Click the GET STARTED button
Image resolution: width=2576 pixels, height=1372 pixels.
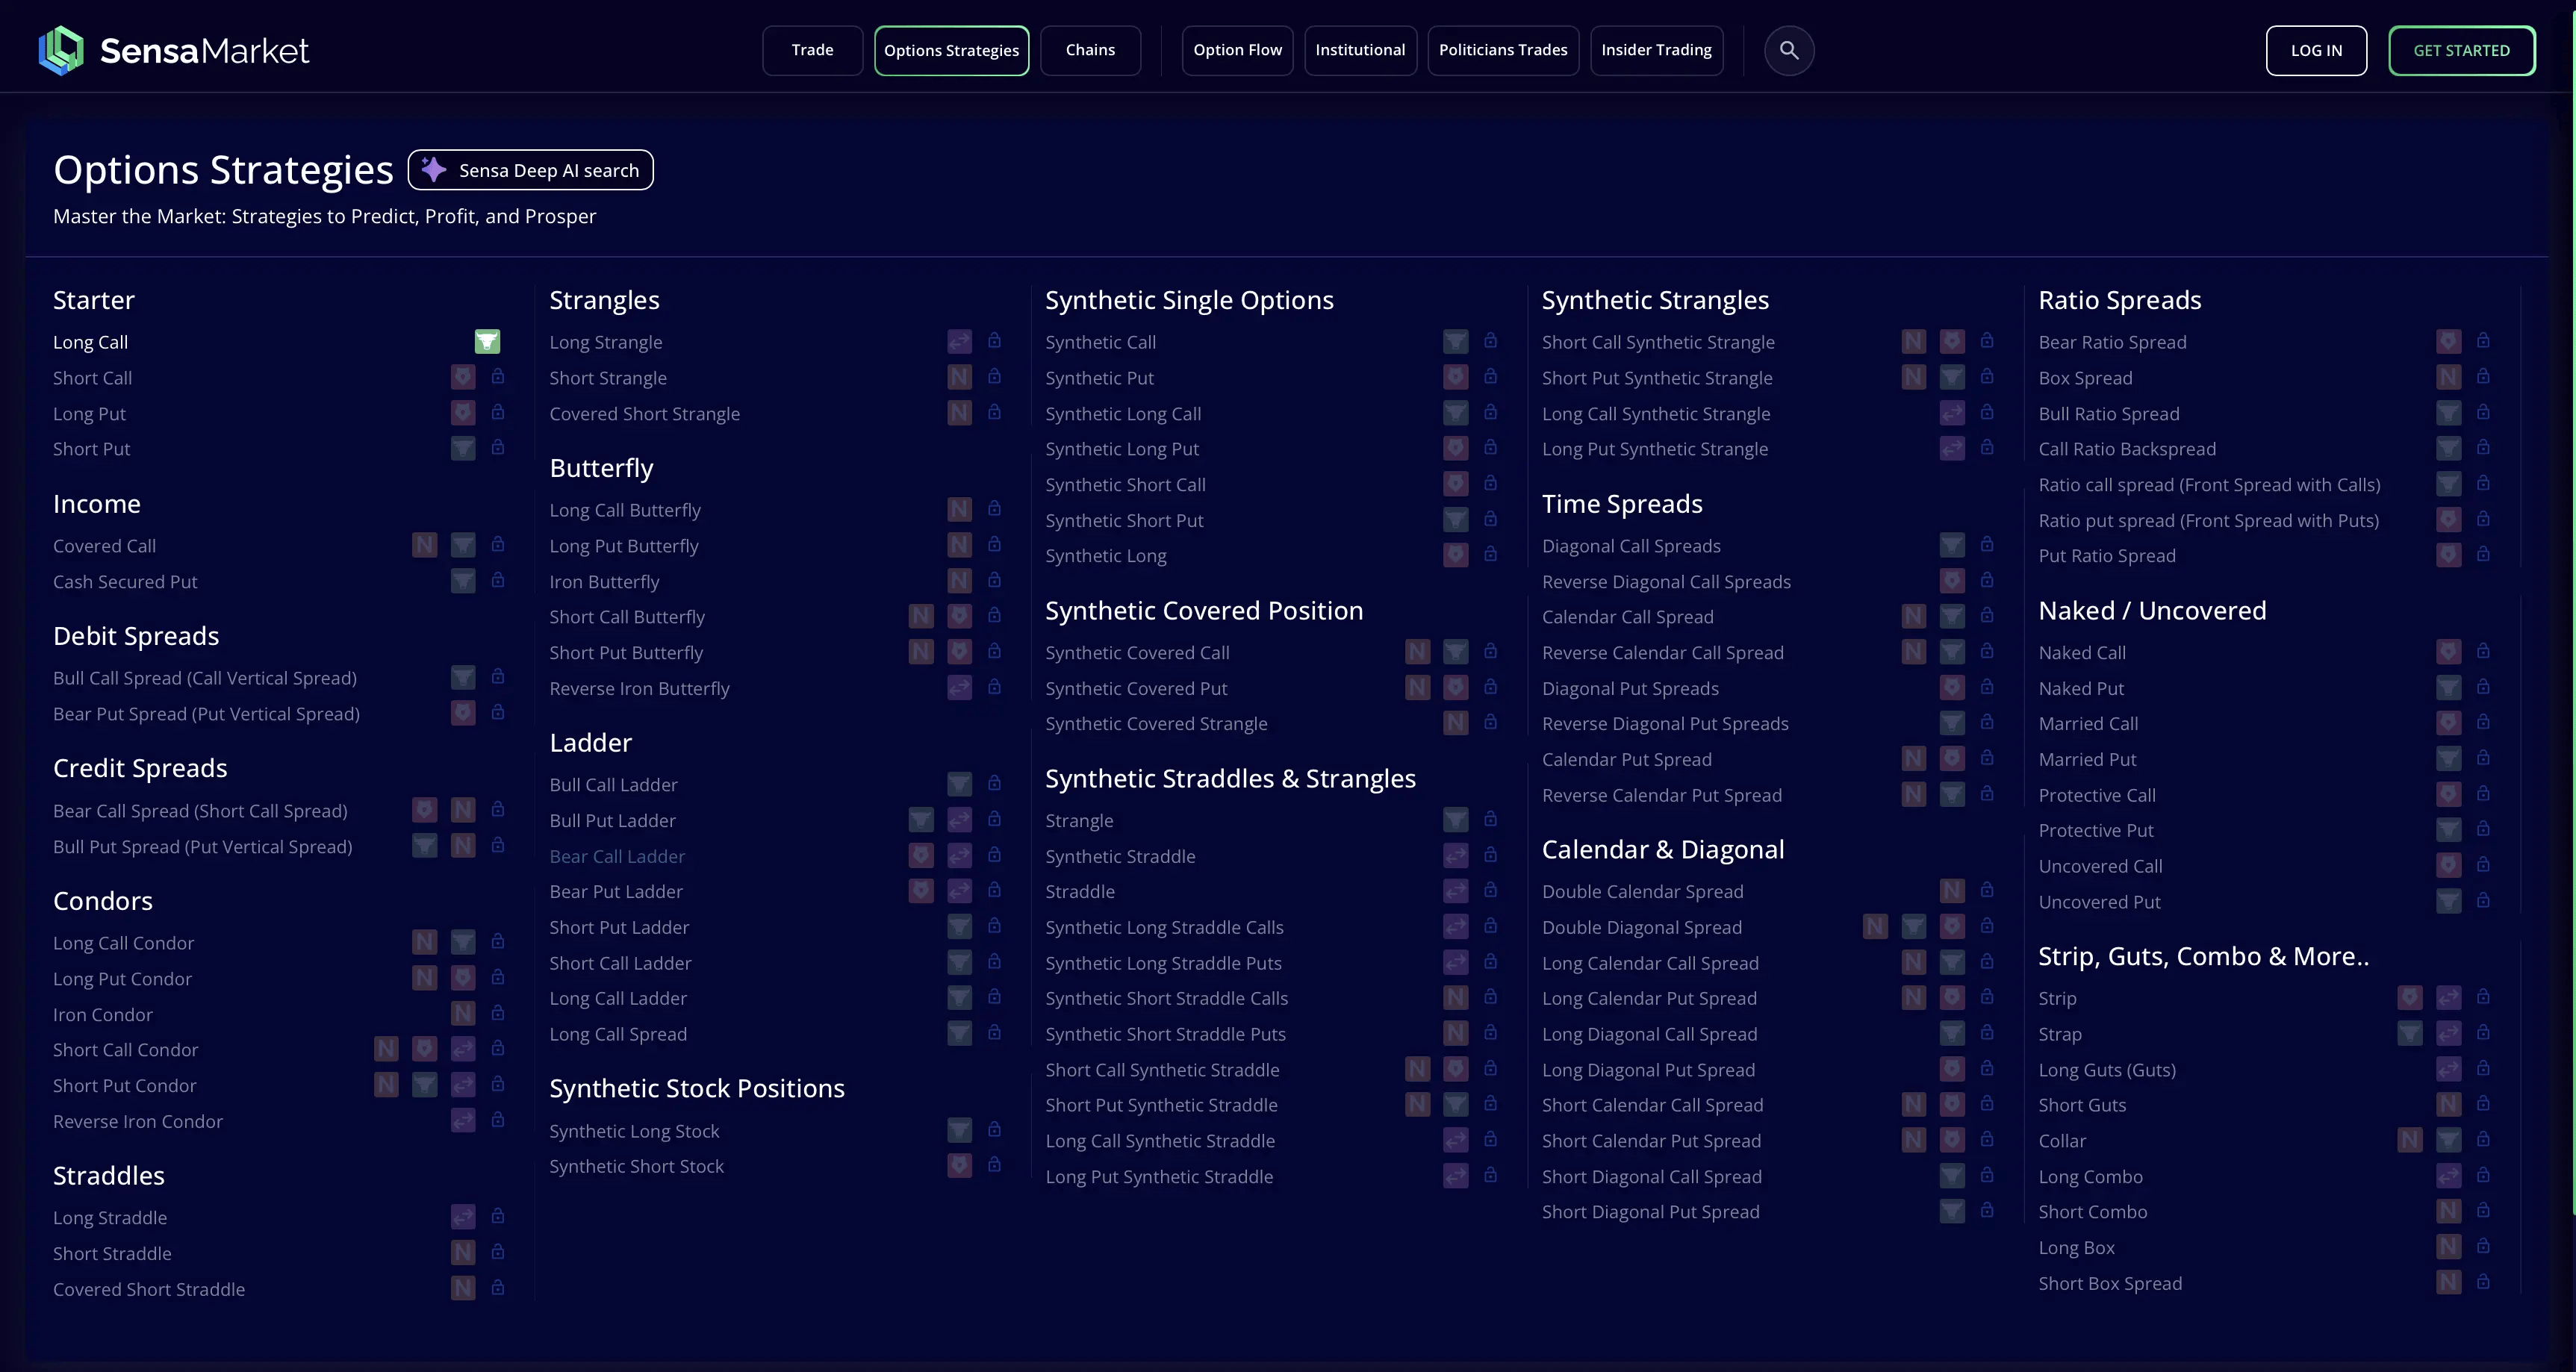[x=2461, y=50]
